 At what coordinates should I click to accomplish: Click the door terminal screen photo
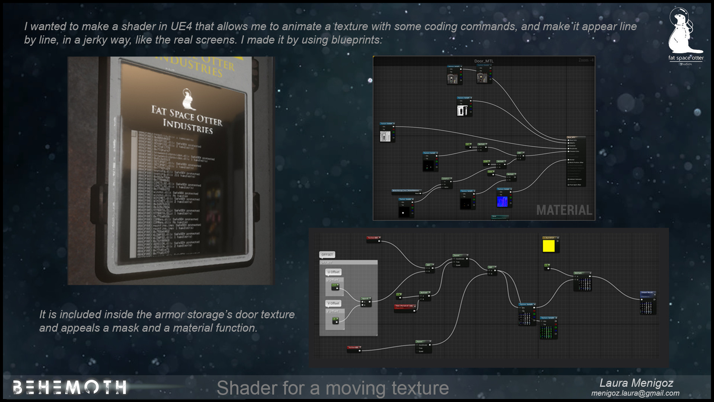pyautogui.click(x=170, y=170)
